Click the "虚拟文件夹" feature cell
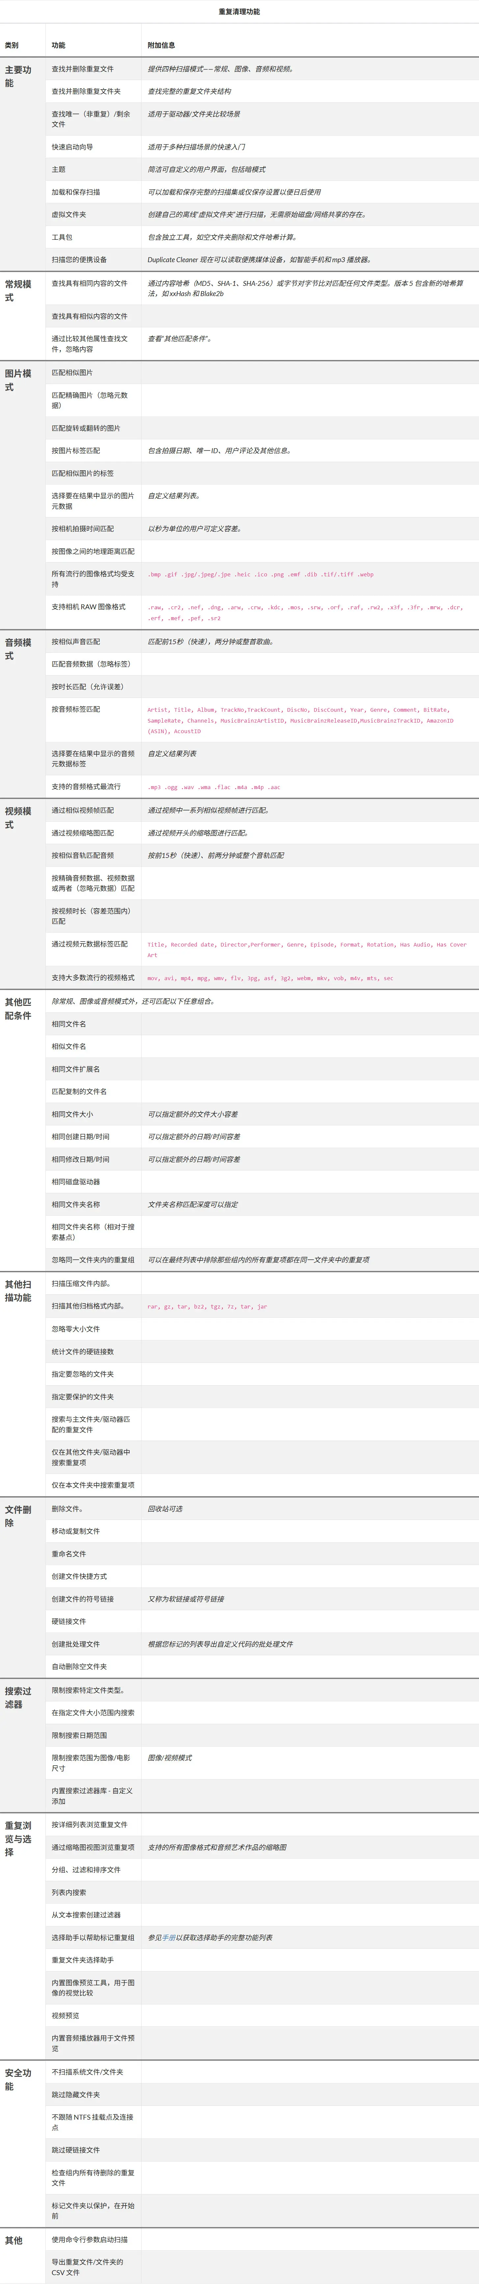Image resolution: width=479 pixels, height=2285 pixels. [x=93, y=215]
